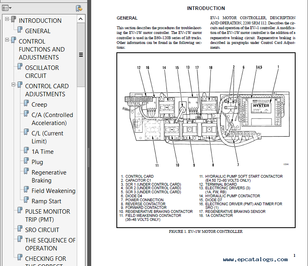The image size is (308, 266).
Task: Open PULSE MONITOR TRIP (PMT) bookmark
Action: point(48,216)
